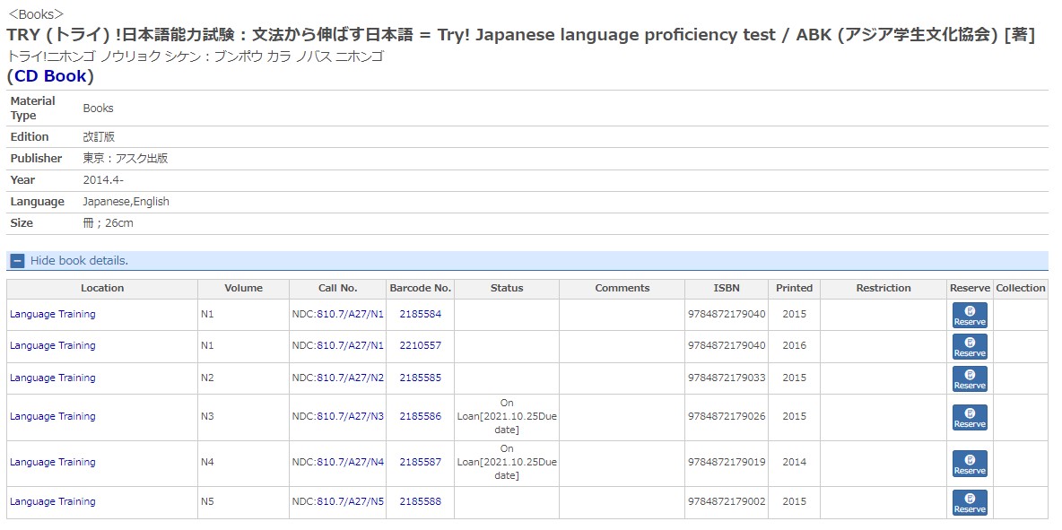Click the On Loan status for volume N3
Image resolution: width=1062 pixels, height=530 pixels.
click(x=507, y=416)
